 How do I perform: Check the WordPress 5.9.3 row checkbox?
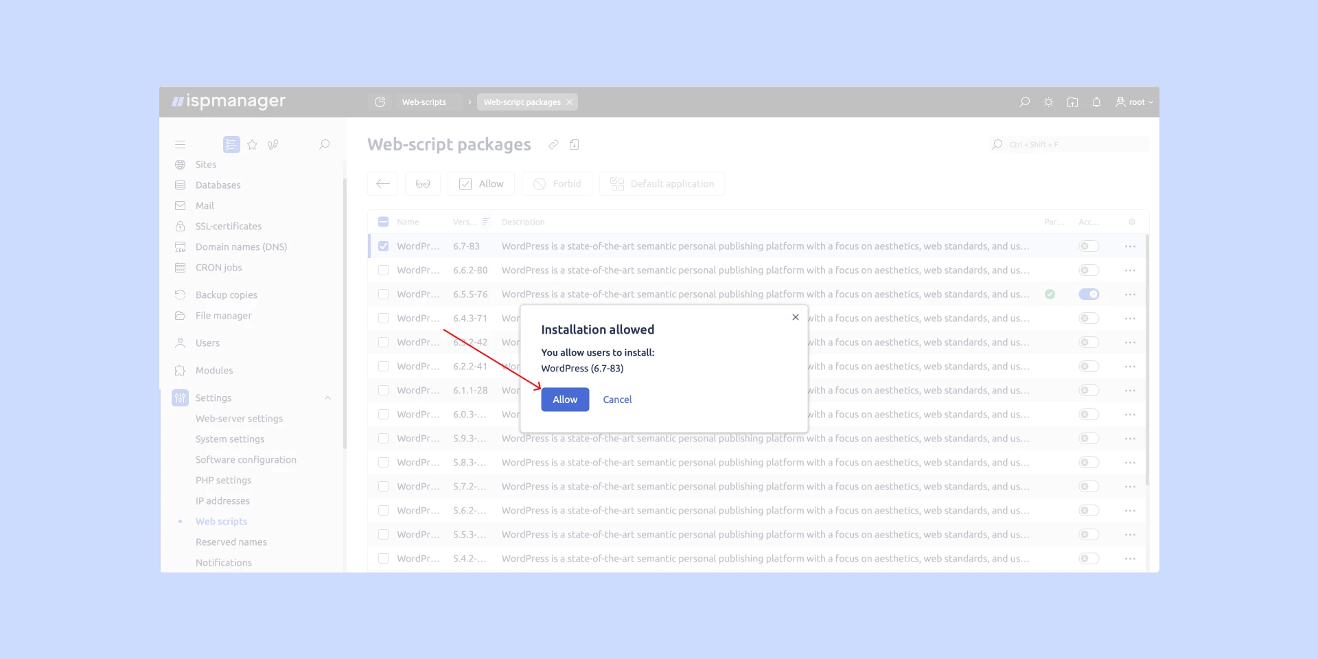383,439
